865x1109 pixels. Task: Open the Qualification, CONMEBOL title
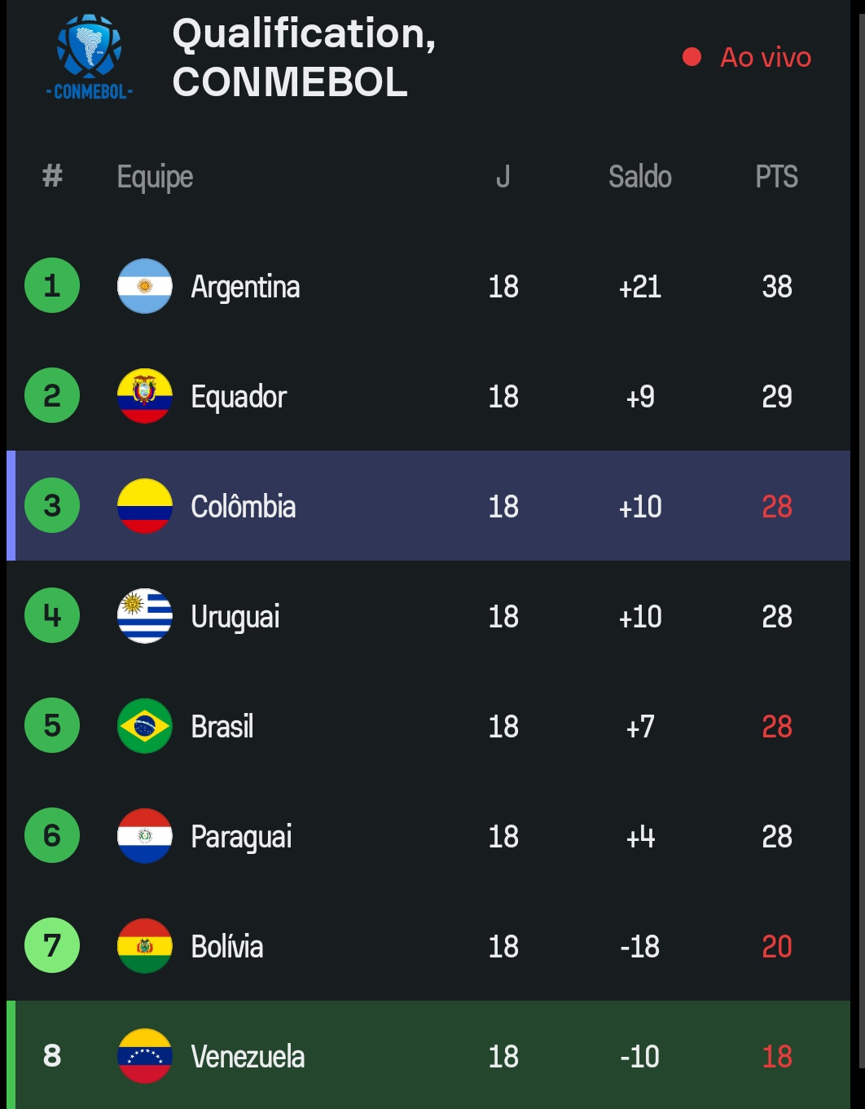click(x=304, y=58)
